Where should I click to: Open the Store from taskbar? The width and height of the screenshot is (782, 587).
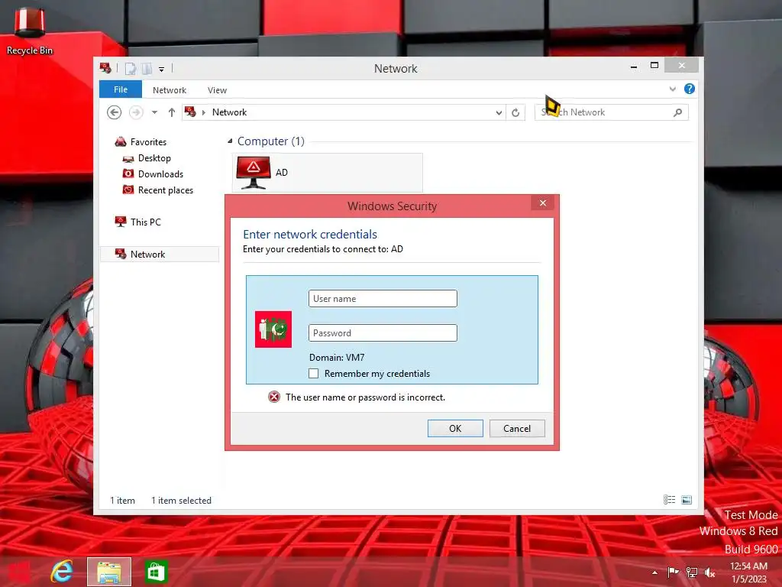pyautogui.click(x=156, y=572)
